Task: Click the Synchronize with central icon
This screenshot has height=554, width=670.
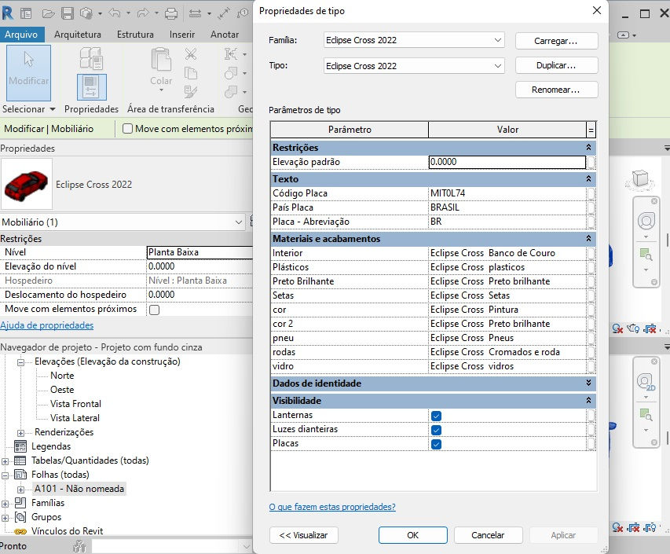Action: (86, 13)
